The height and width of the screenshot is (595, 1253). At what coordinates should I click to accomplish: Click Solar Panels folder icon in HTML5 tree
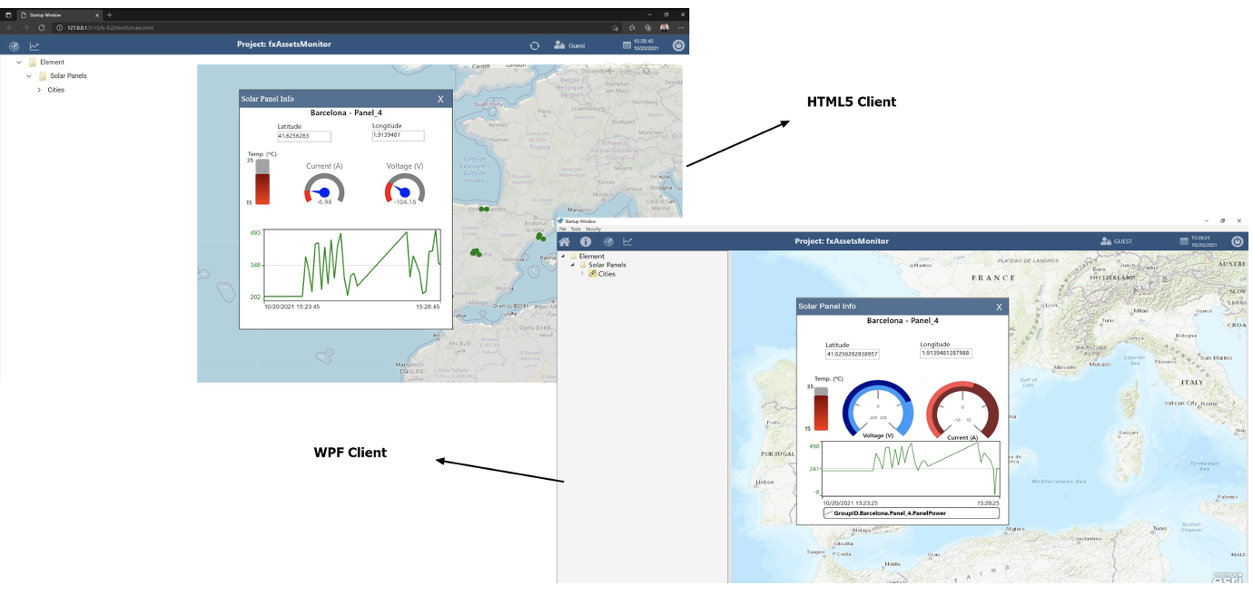(43, 76)
